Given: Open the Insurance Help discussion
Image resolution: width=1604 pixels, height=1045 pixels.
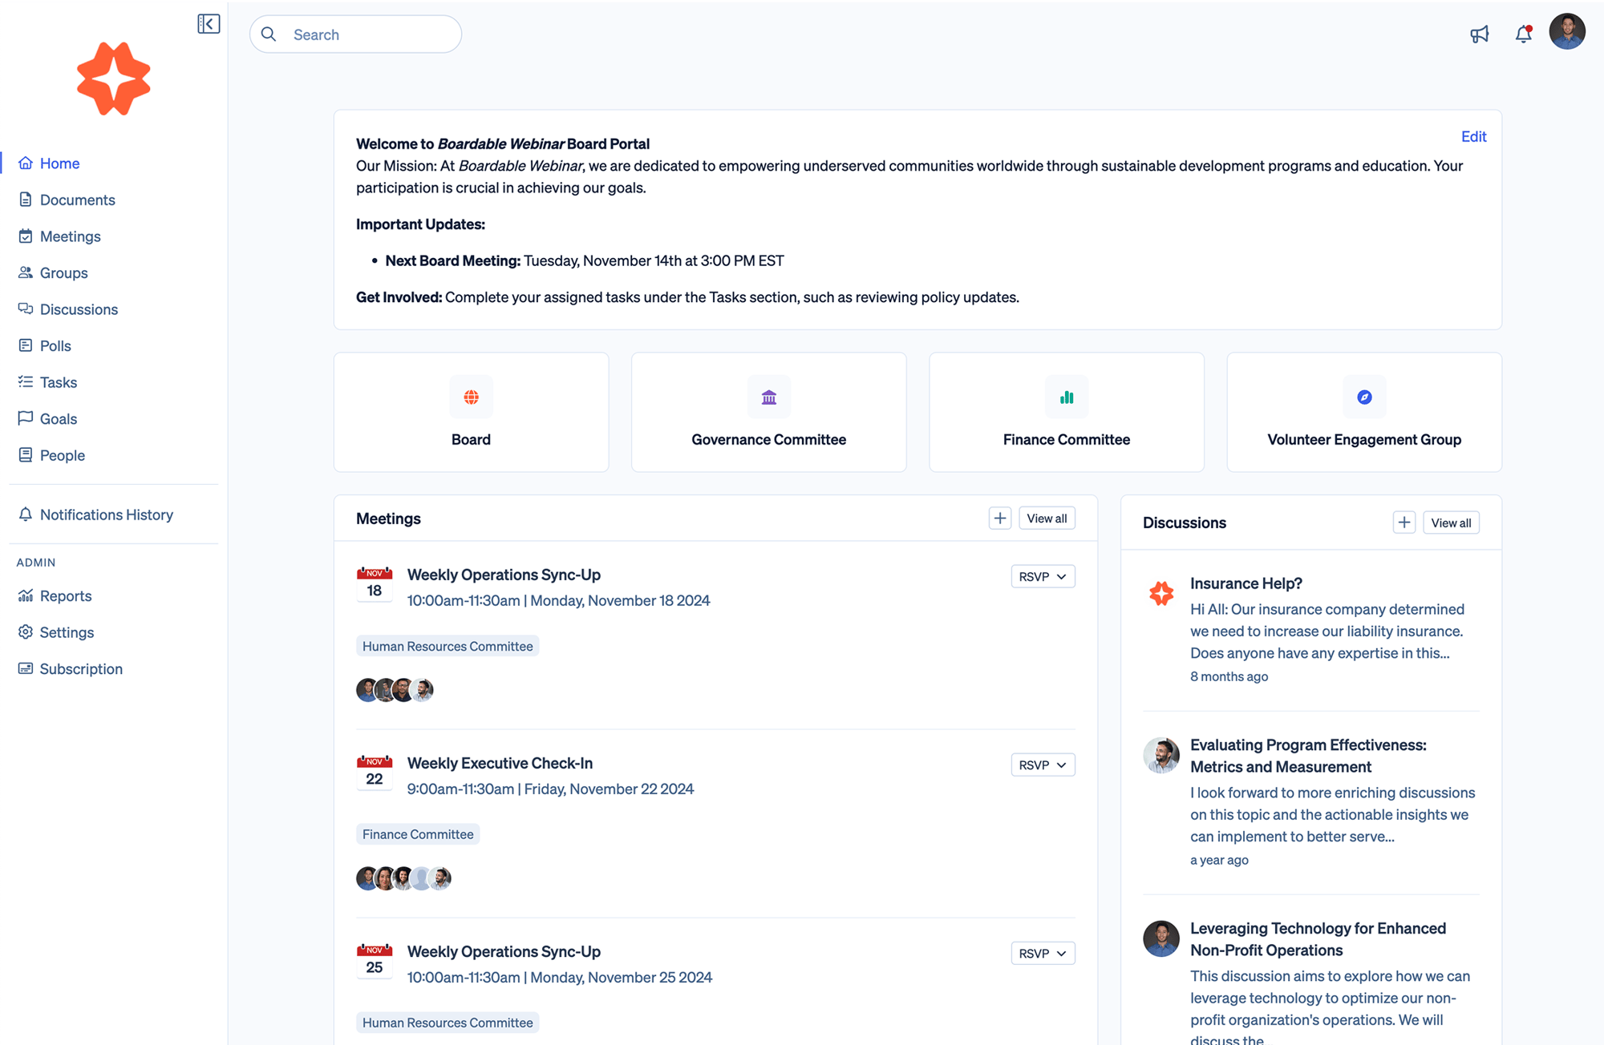Looking at the screenshot, I should 1246,583.
